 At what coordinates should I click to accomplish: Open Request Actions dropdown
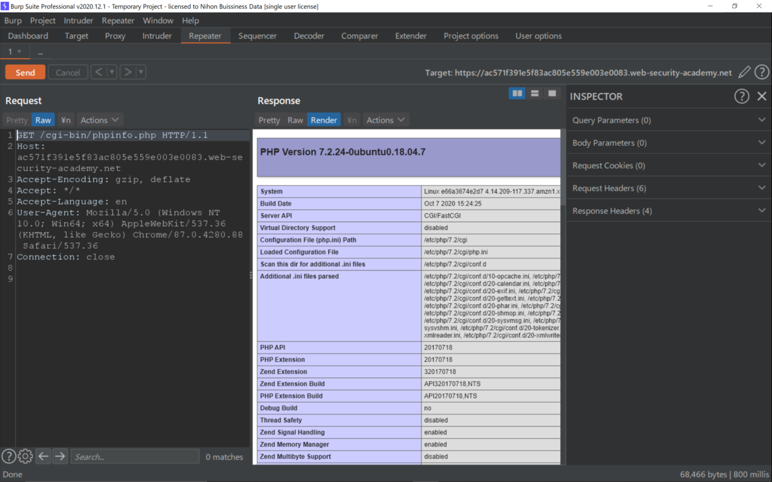[100, 120]
